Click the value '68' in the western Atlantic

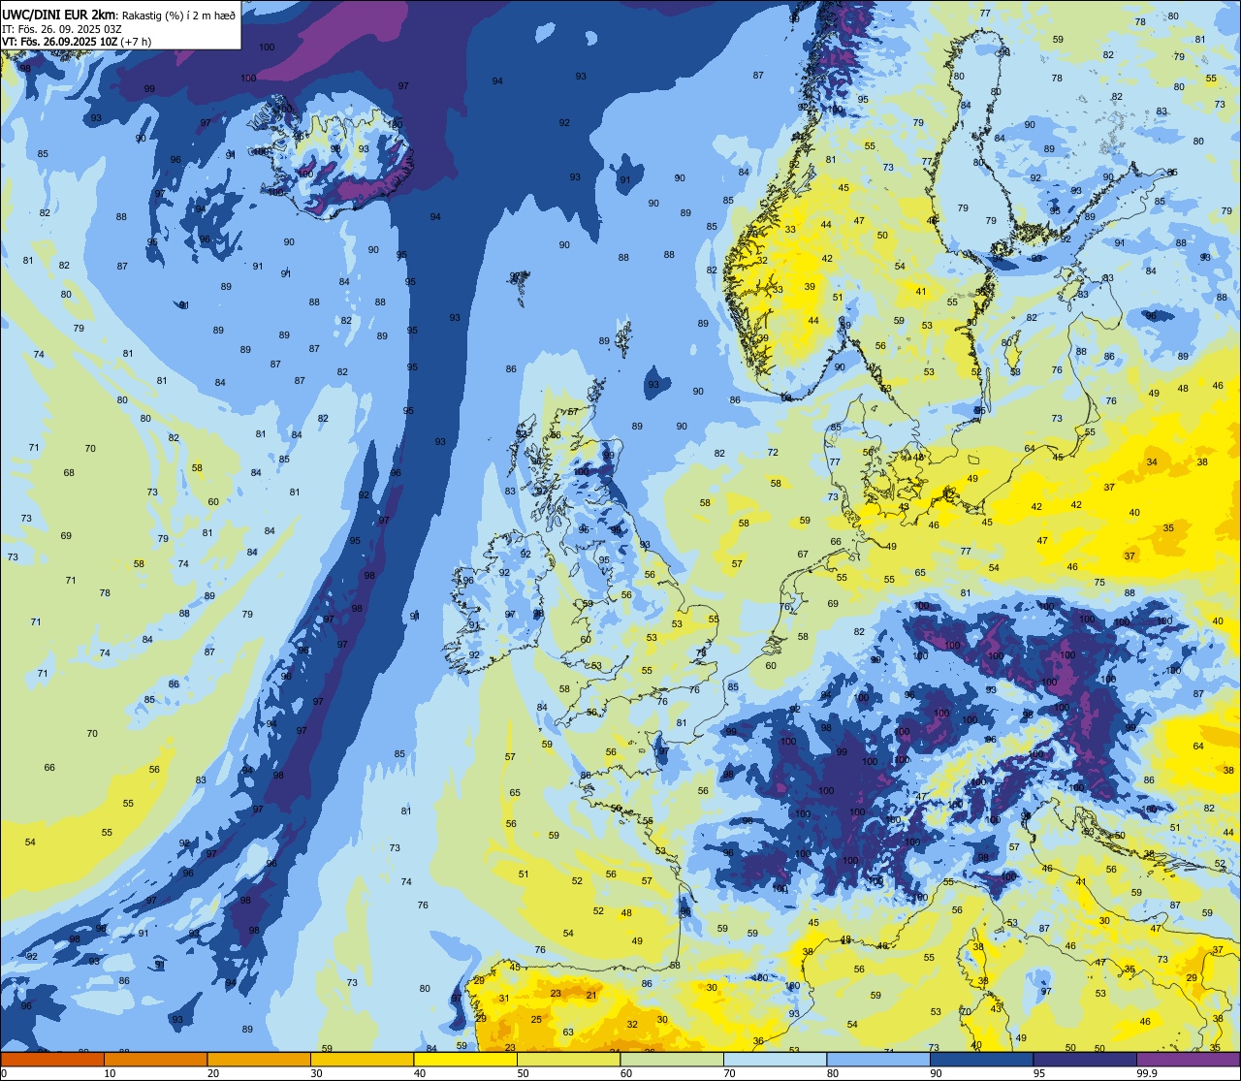pos(69,473)
